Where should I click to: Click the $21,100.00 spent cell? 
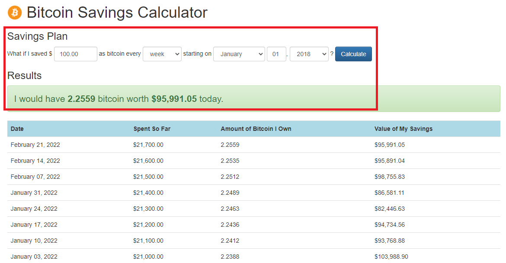coord(148,241)
